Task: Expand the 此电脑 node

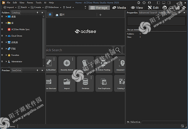Action: click(6, 42)
